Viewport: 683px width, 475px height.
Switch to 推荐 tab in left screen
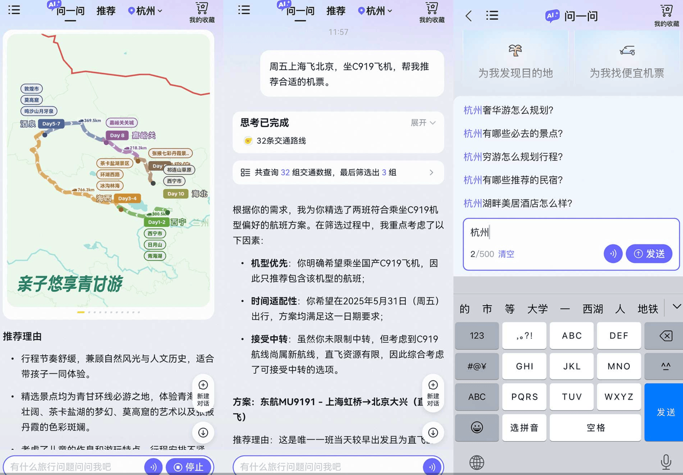(106, 11)
